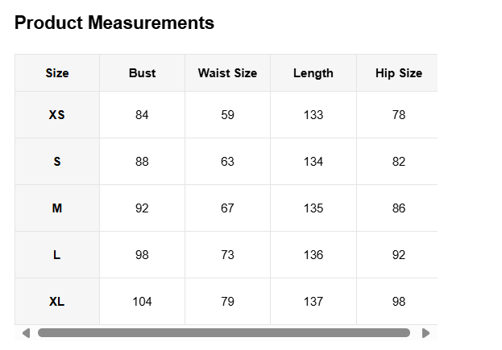Choose the M size row label
The image size is (502, 350).
click(57, 208)
